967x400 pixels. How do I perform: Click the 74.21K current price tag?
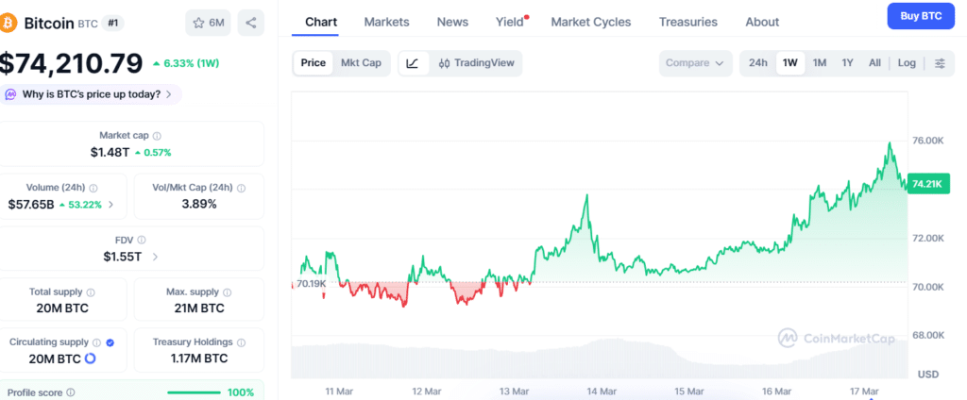929,184
